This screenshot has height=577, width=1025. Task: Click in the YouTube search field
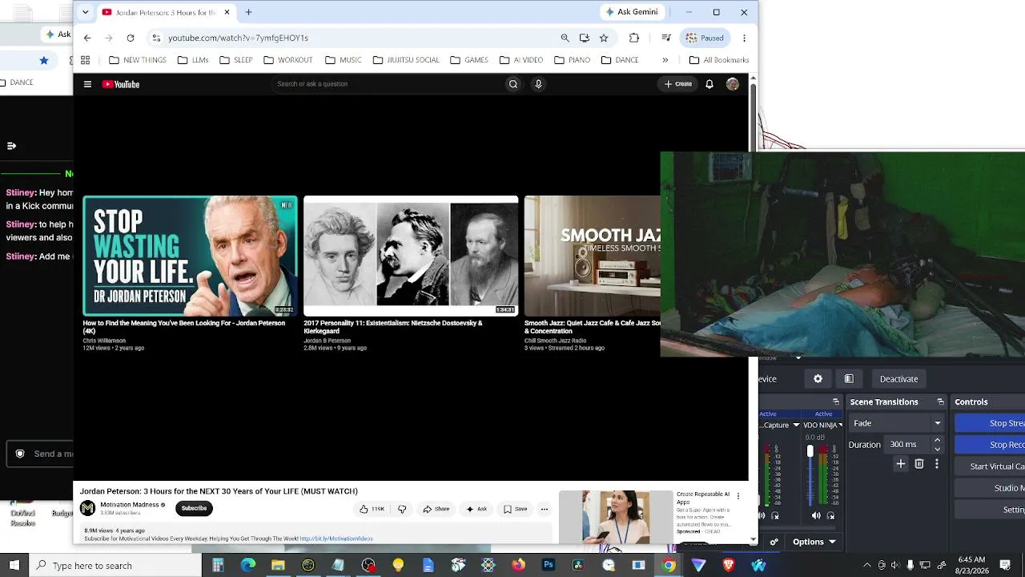click(388, 84)
